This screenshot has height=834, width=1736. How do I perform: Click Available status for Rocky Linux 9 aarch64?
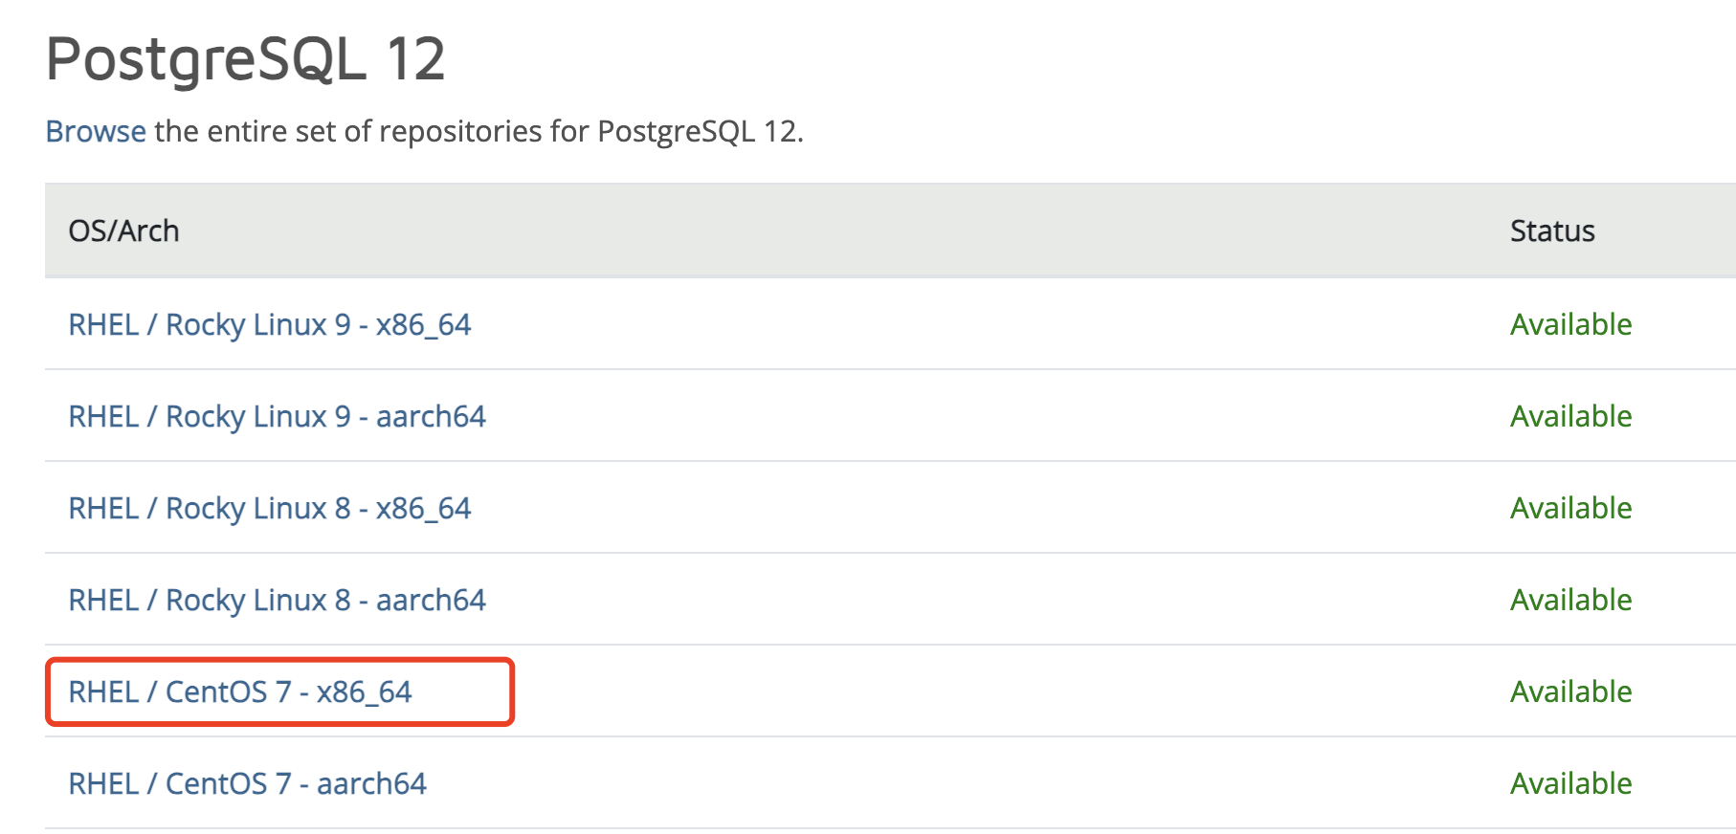coord(1570,417)
